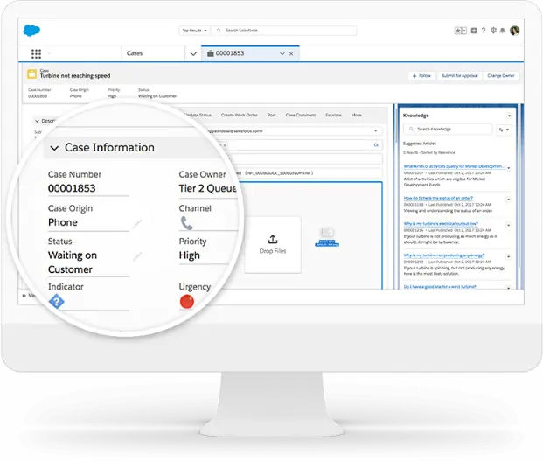Click the favorites star icon
Screen dimensions: 543x462
tap(457, 31)
